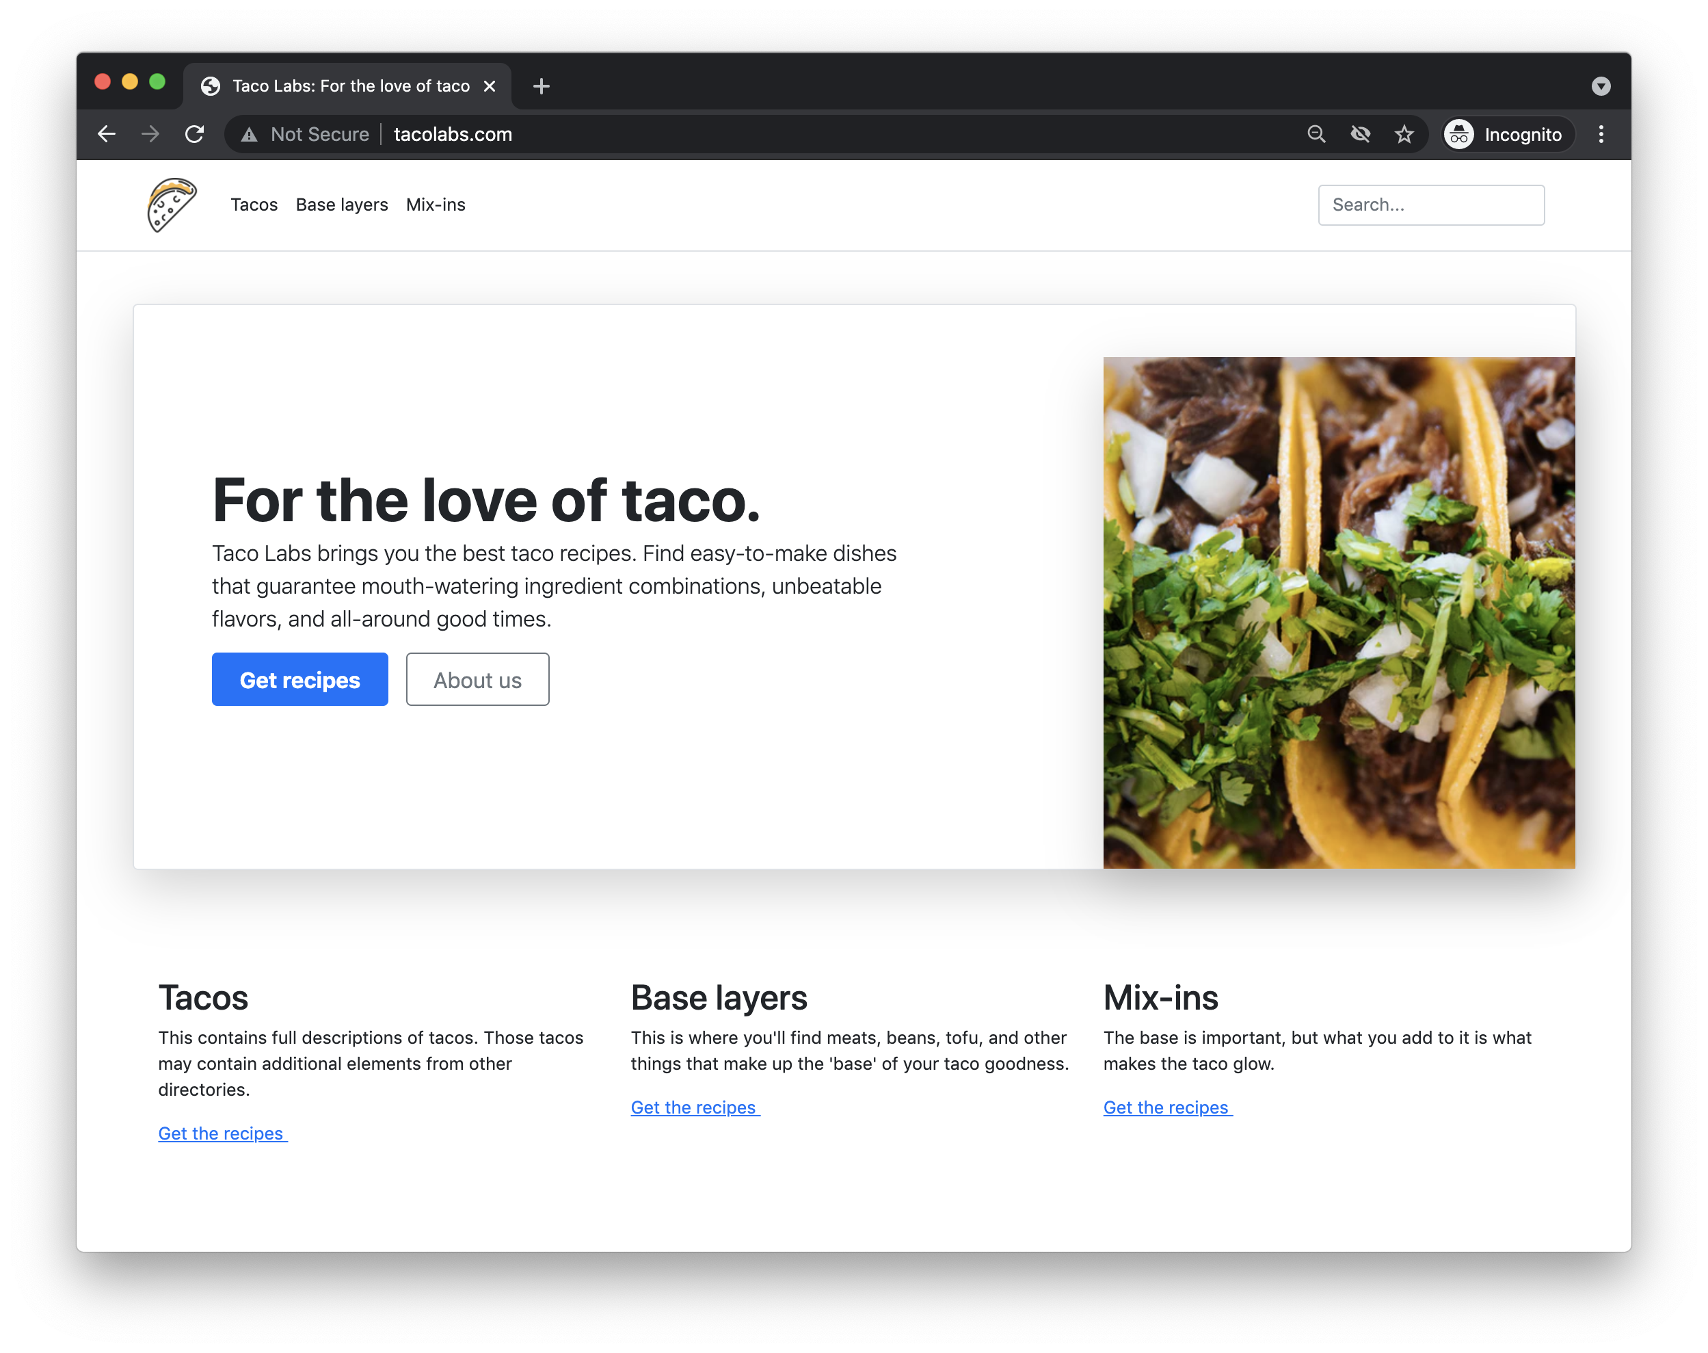Screen dimensions: 1708x1353
Task: Open a new browser tab
Action: tap(542, 86)
